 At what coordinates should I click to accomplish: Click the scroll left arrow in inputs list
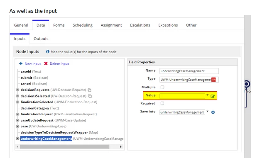click(x=17, y=146)
